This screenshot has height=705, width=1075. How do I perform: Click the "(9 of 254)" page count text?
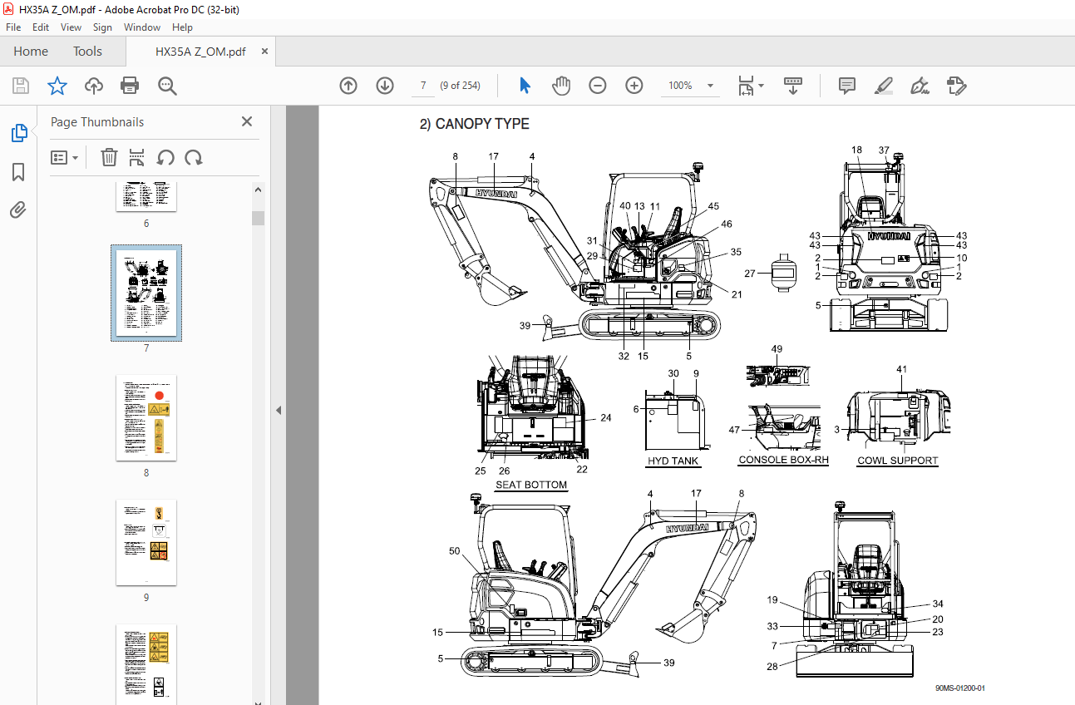[461, 86]
